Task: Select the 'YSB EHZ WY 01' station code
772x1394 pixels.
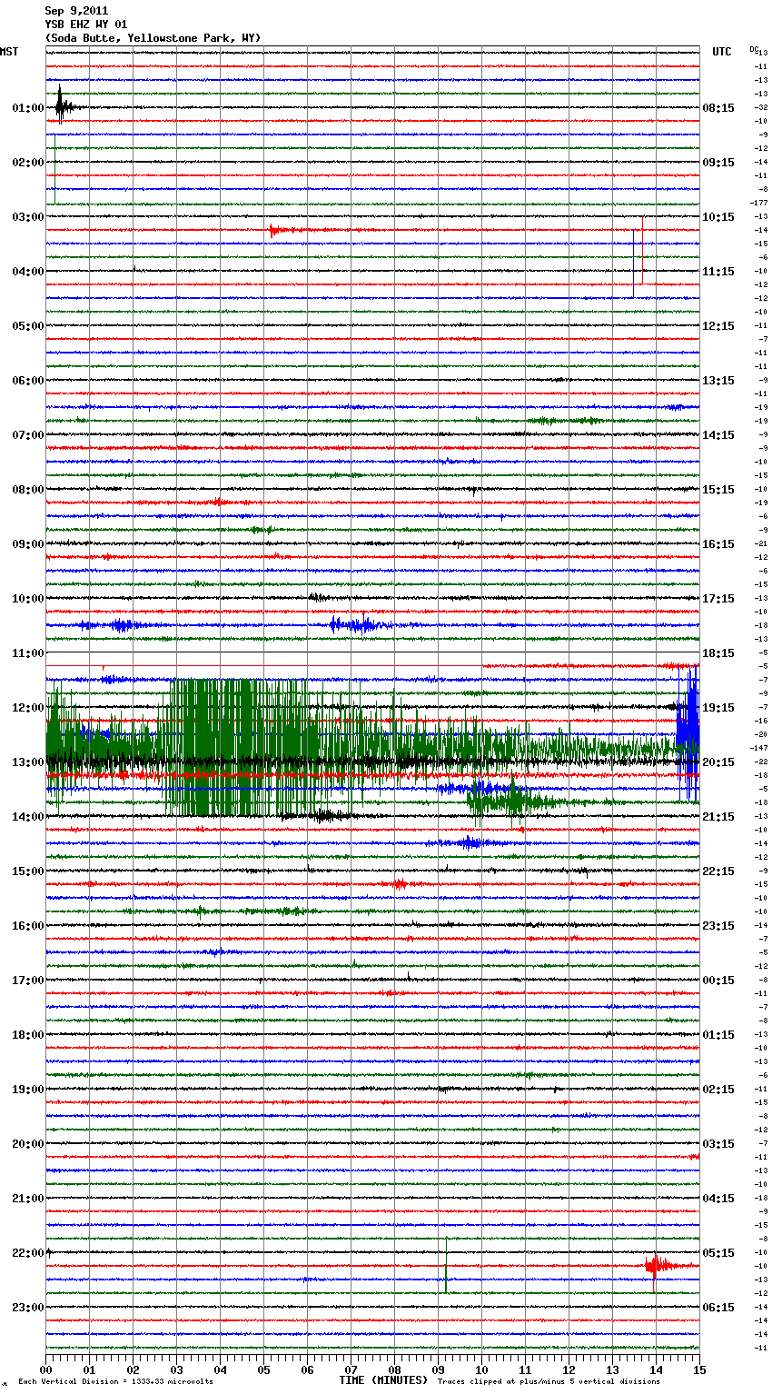Action: coord(86,25)
